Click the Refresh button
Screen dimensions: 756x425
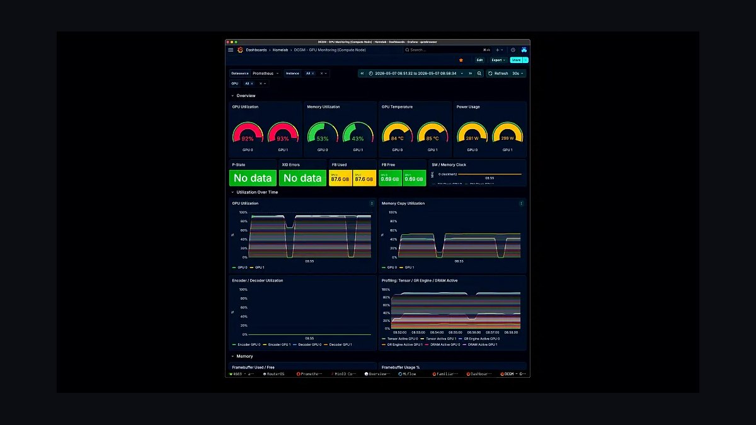(x=498, y=73)
